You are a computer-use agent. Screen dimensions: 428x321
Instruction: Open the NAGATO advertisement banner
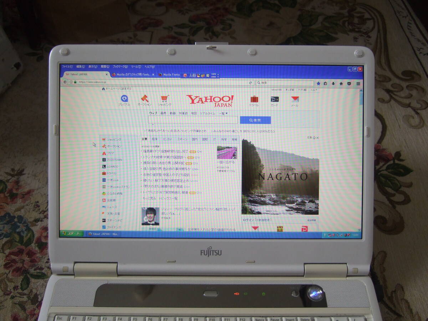[280, 177]
